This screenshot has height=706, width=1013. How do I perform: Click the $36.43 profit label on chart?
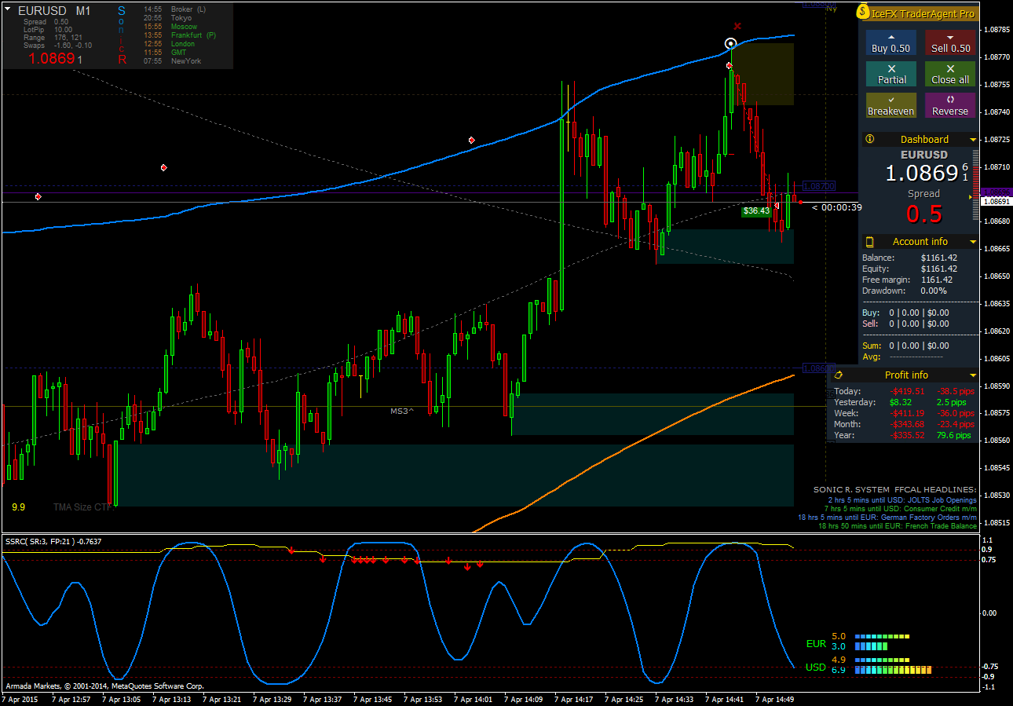756,210
